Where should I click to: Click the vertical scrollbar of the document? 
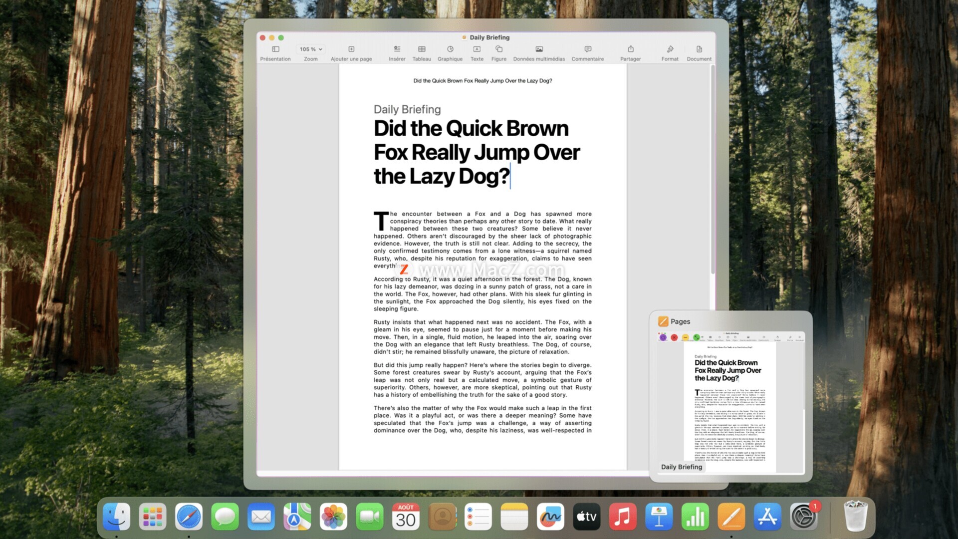(713, 170)
